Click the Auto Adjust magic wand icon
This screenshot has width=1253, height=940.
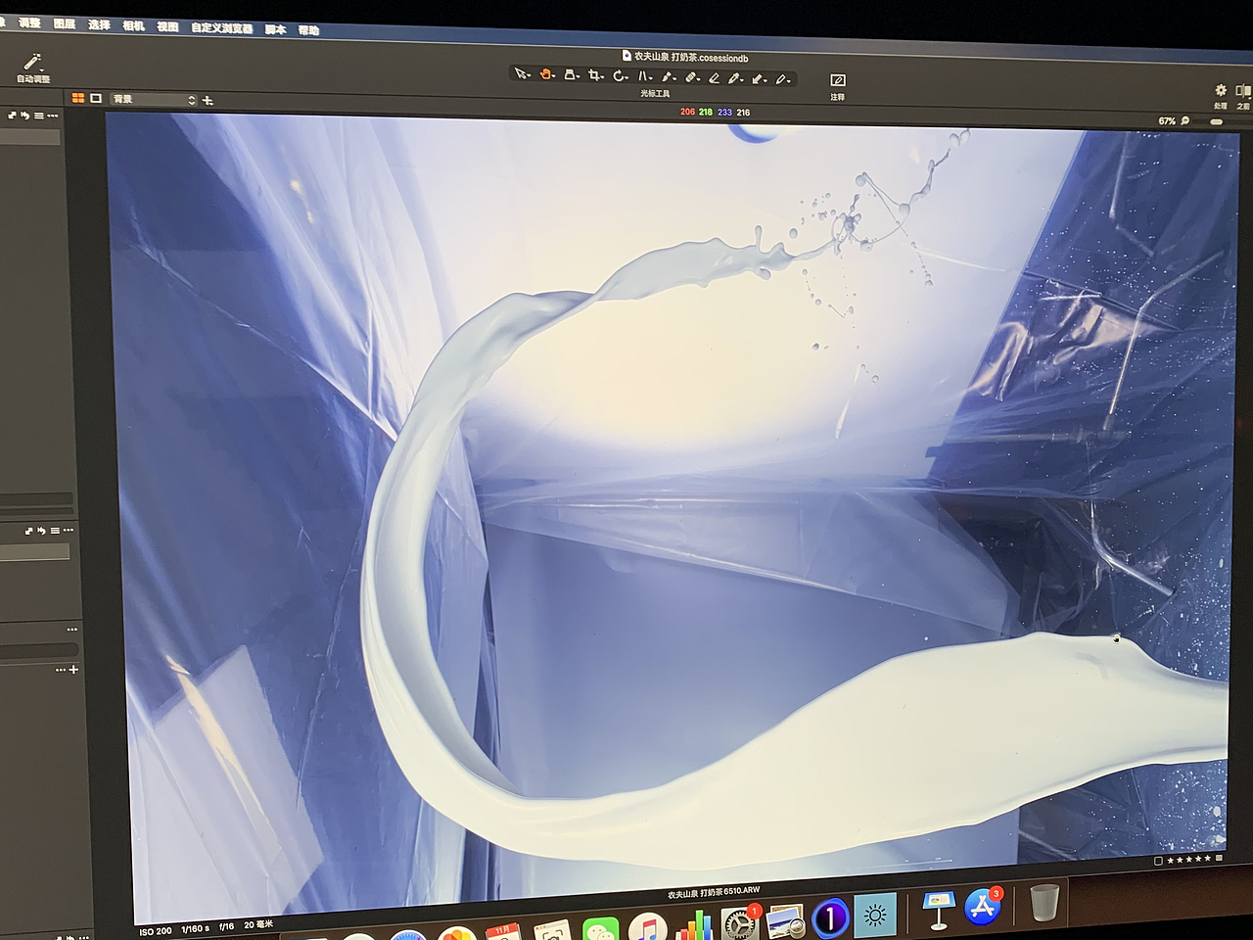[x=33, y=62]
